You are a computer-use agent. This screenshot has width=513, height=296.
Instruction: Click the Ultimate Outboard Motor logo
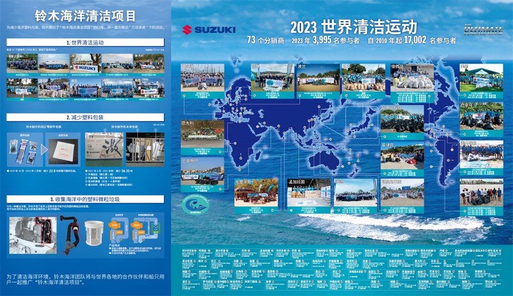tap(483, 30)
